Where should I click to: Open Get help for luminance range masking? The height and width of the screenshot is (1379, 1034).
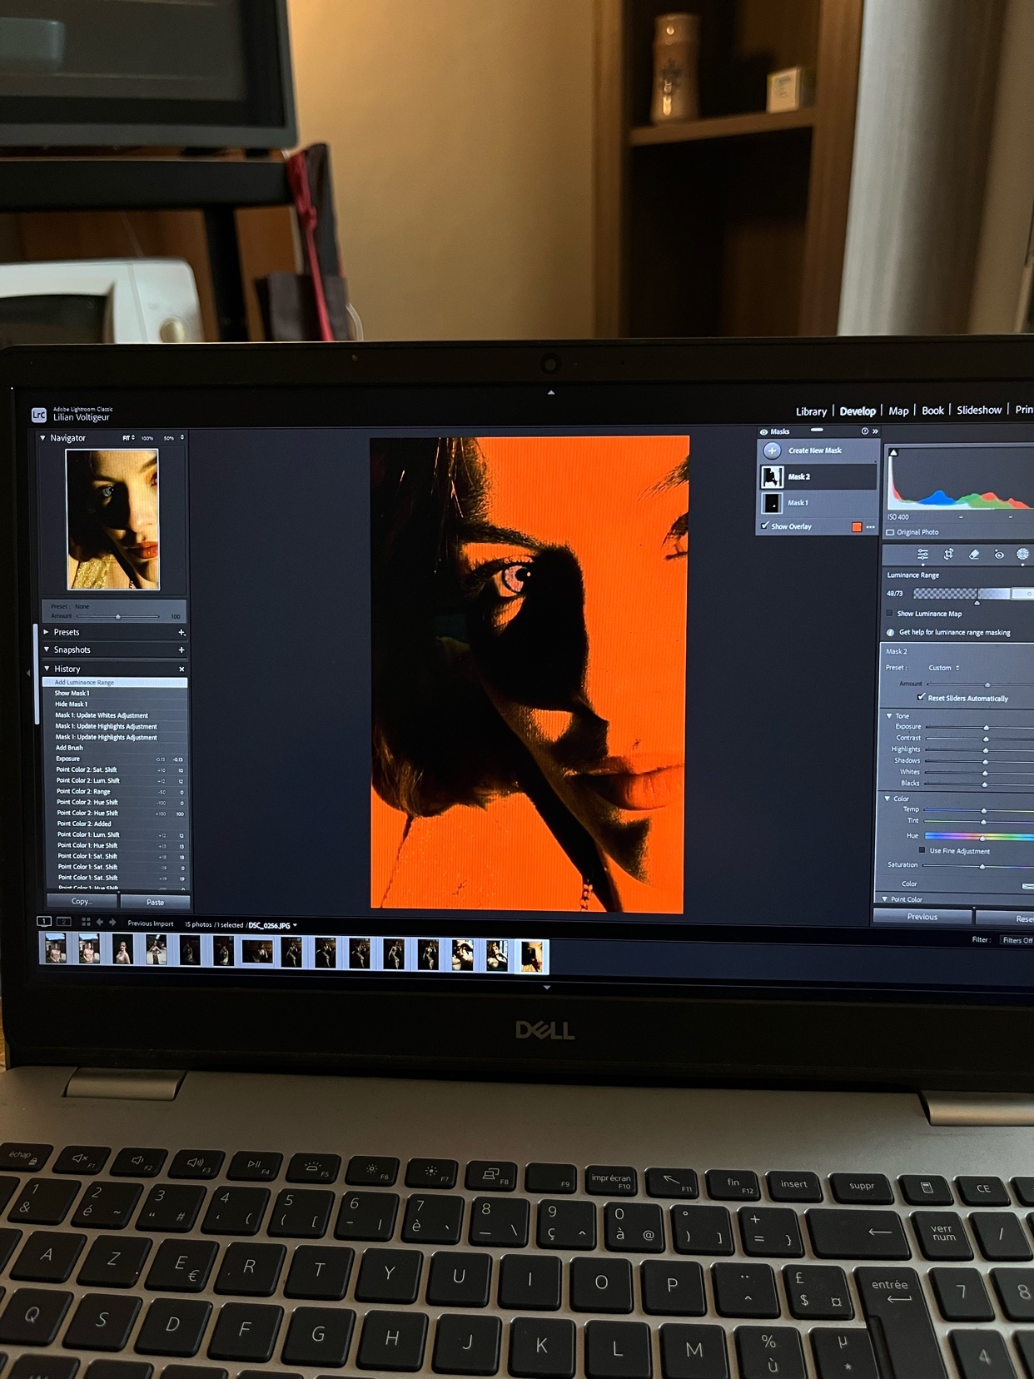(x=954, y=633)
